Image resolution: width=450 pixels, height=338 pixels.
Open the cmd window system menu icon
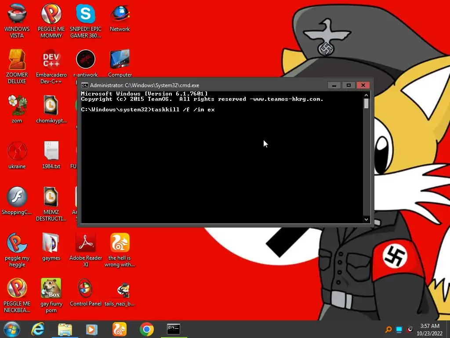(85, 85)
